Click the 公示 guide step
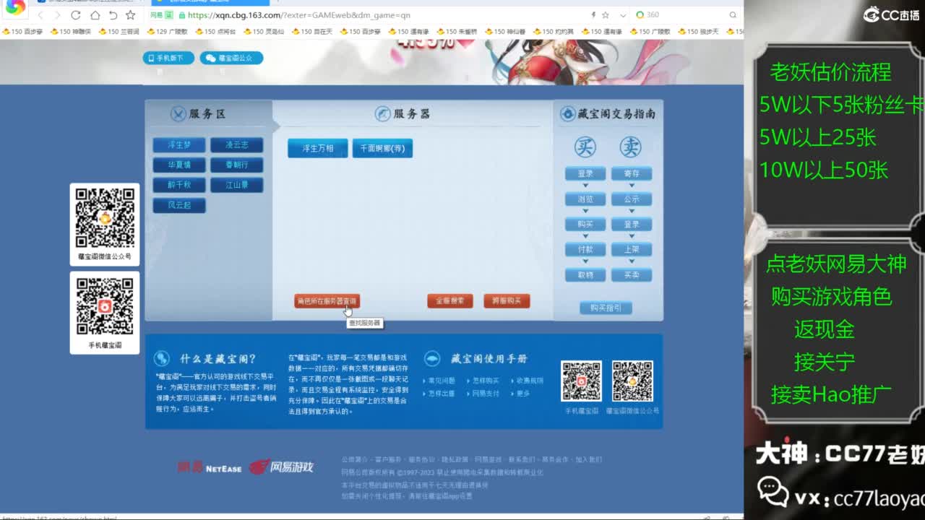This screenshot has height=520, width=925. click(x=632, y=199)
